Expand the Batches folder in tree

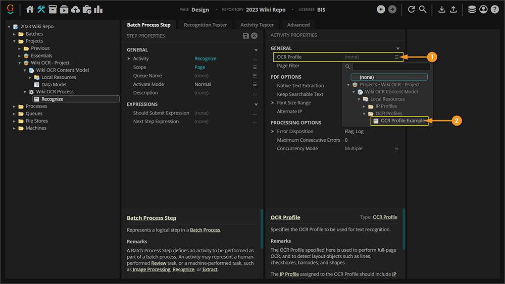[x=15, y=34]
